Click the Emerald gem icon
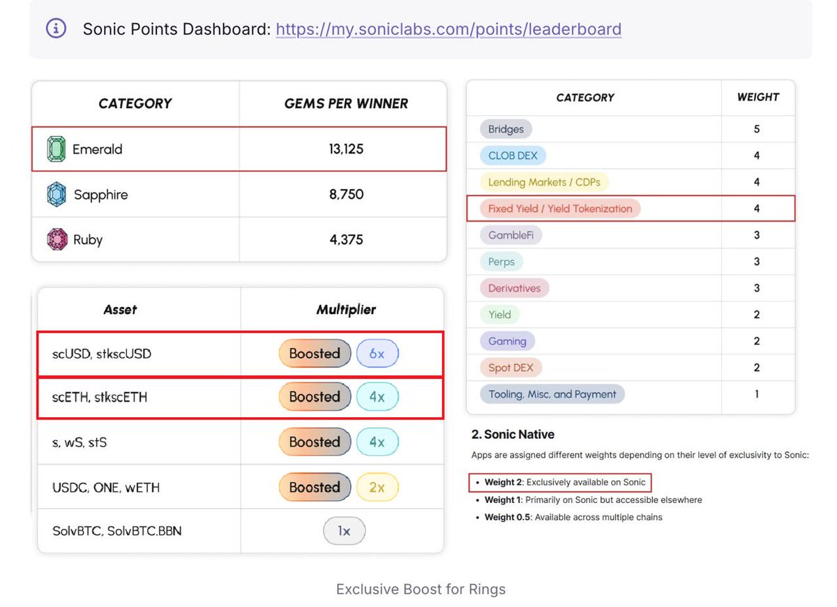The height and width of the screenshot is (607, 837). tap(56, 149)
